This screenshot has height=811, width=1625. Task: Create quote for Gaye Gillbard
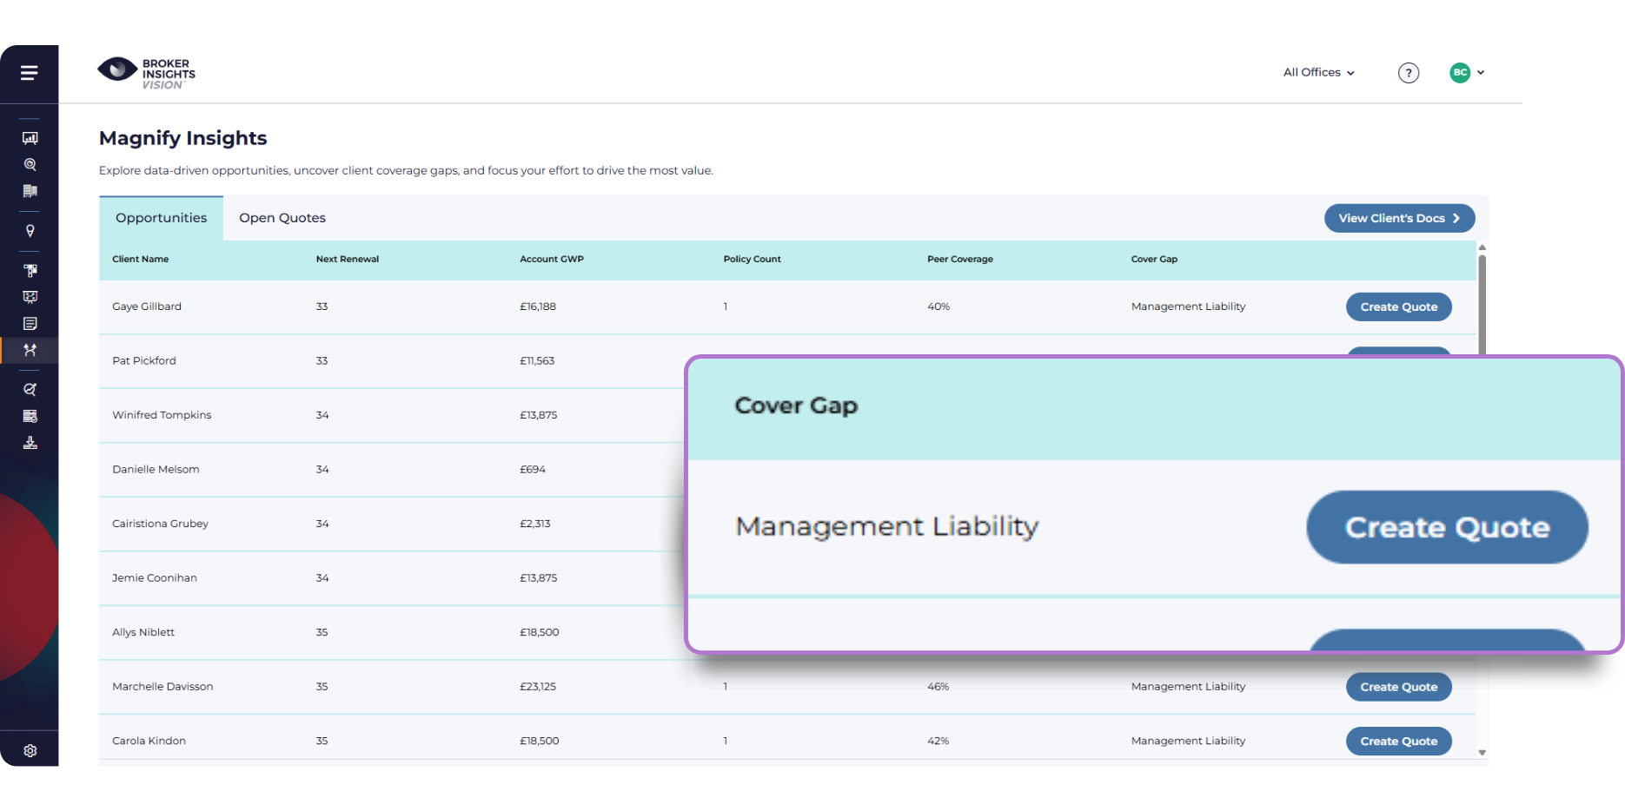pos(1398,307)
